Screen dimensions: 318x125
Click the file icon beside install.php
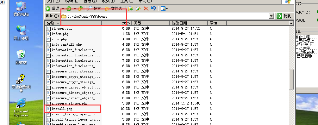[48, 109]
